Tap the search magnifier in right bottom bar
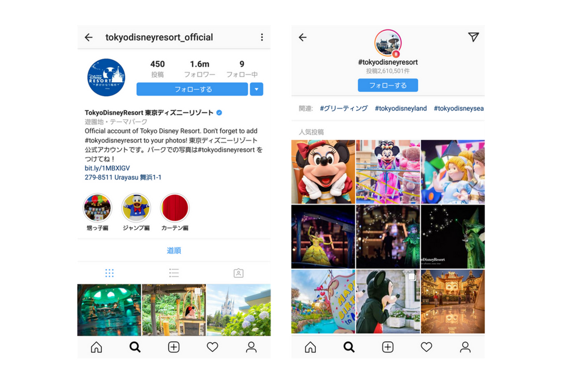The image size is (563, 375). coord(348,347)
